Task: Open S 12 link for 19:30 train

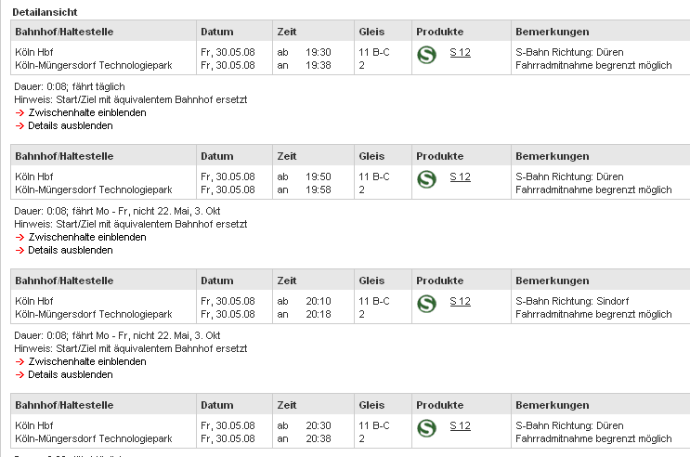Action: point(460,52)
